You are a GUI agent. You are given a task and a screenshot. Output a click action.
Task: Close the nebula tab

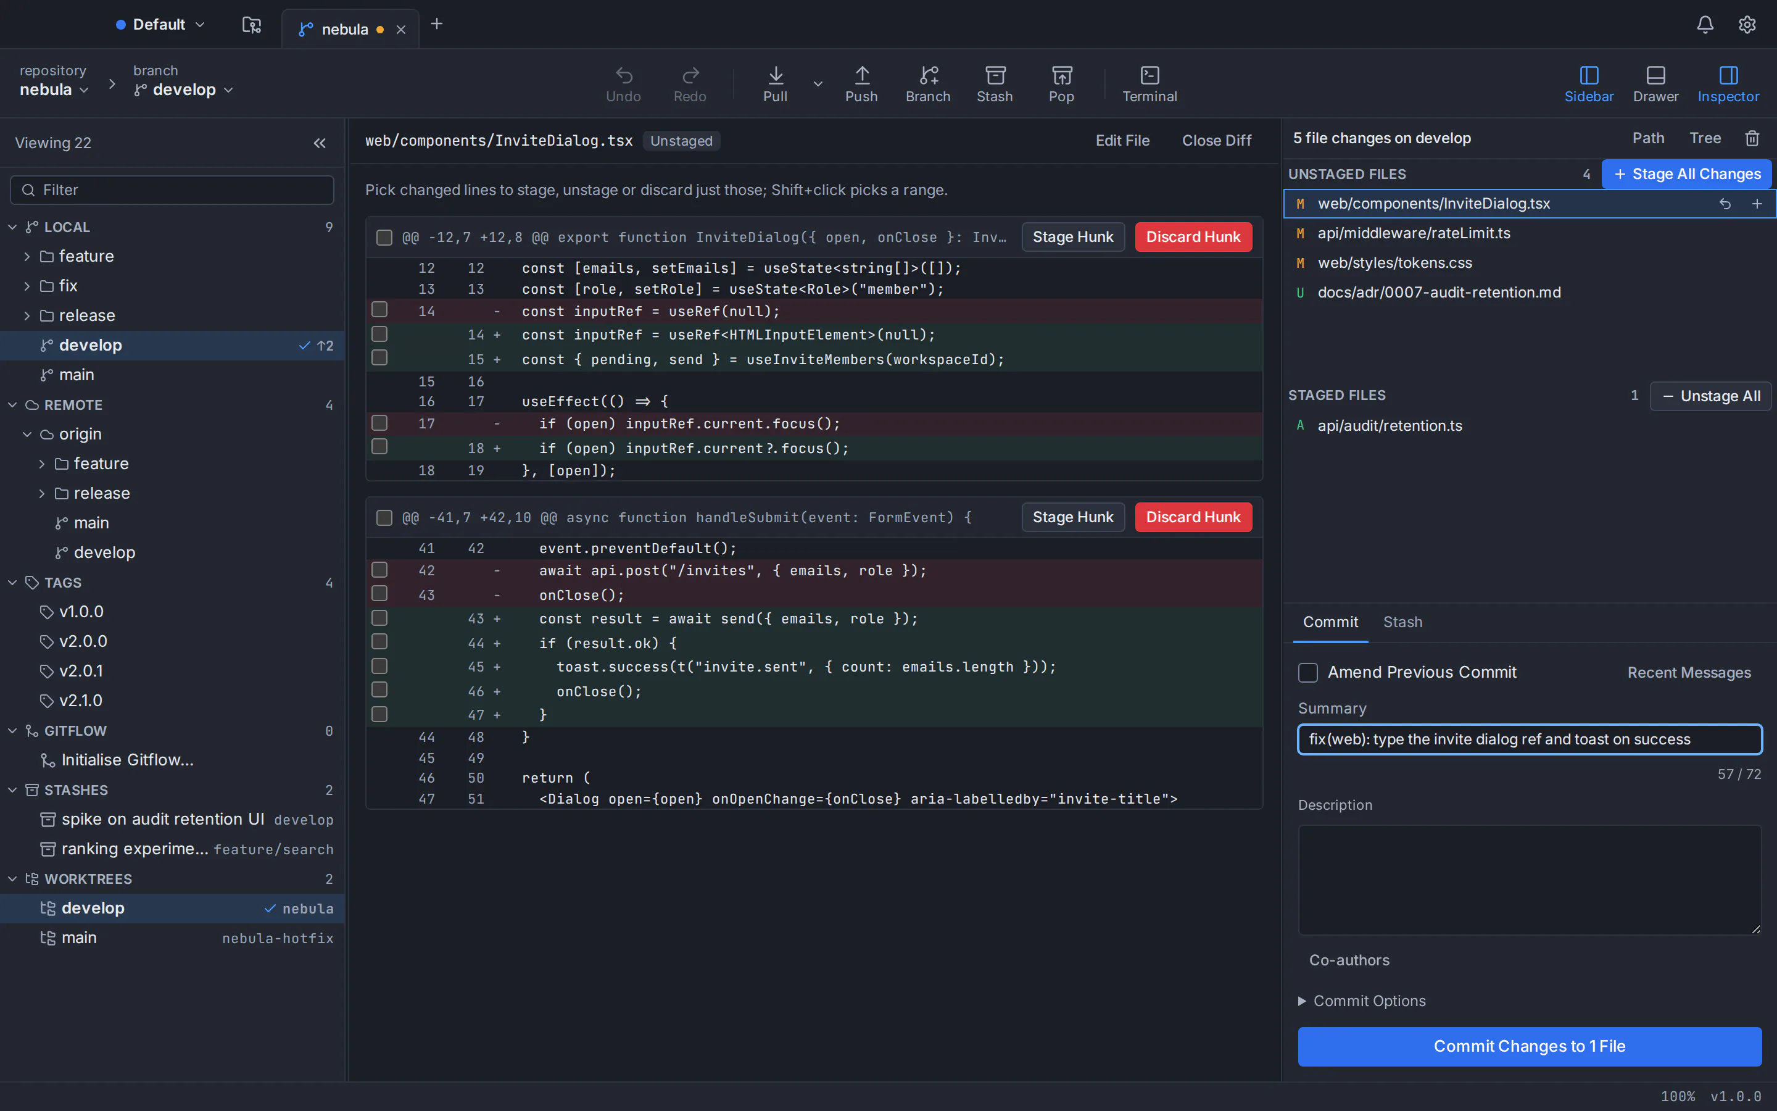(401, 30)
